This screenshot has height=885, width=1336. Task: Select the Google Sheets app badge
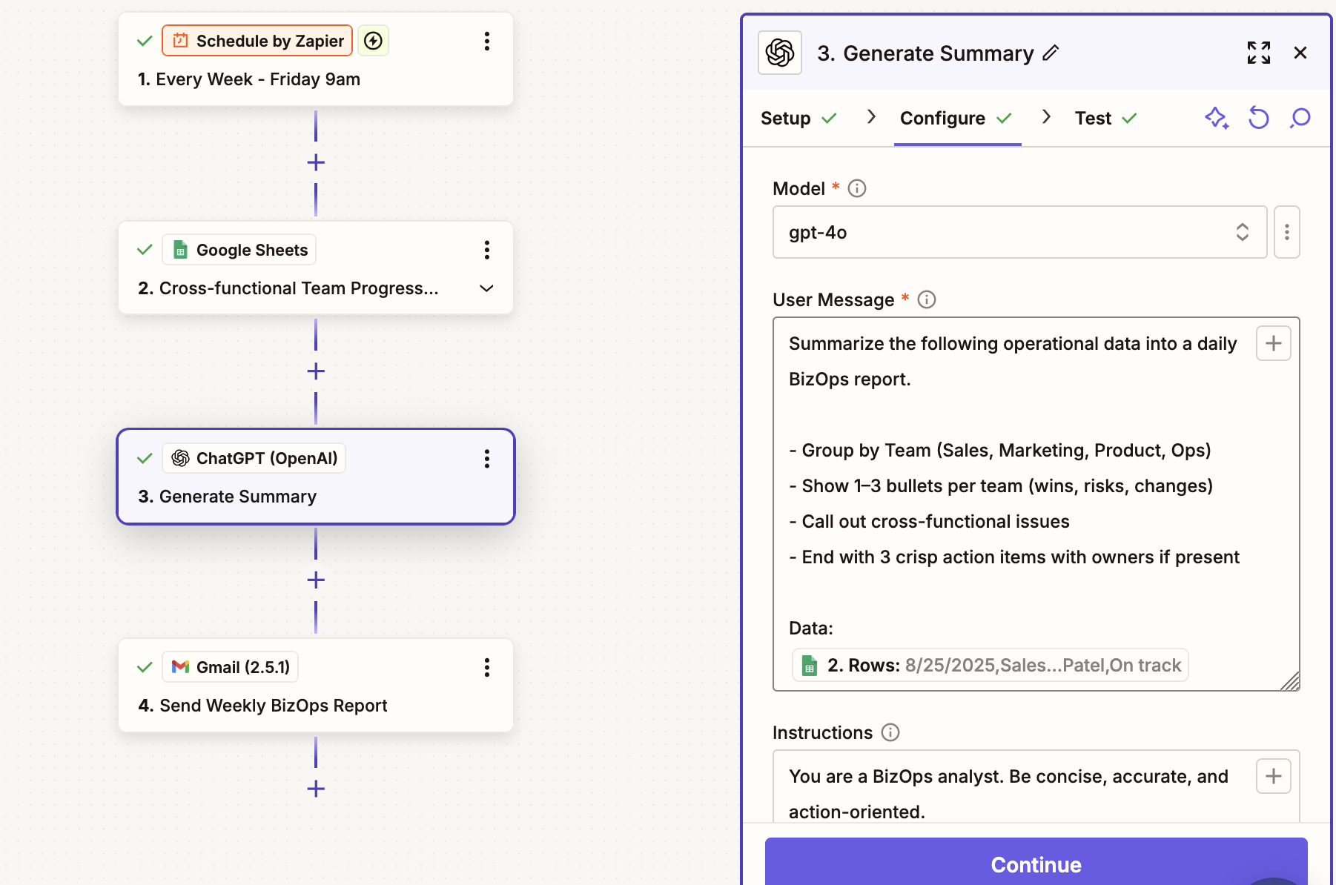[239, 250]
